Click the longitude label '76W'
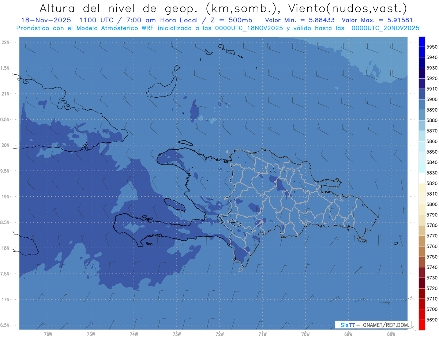Image resolution: width=439 pixels, height=339 pixels. 48,334
